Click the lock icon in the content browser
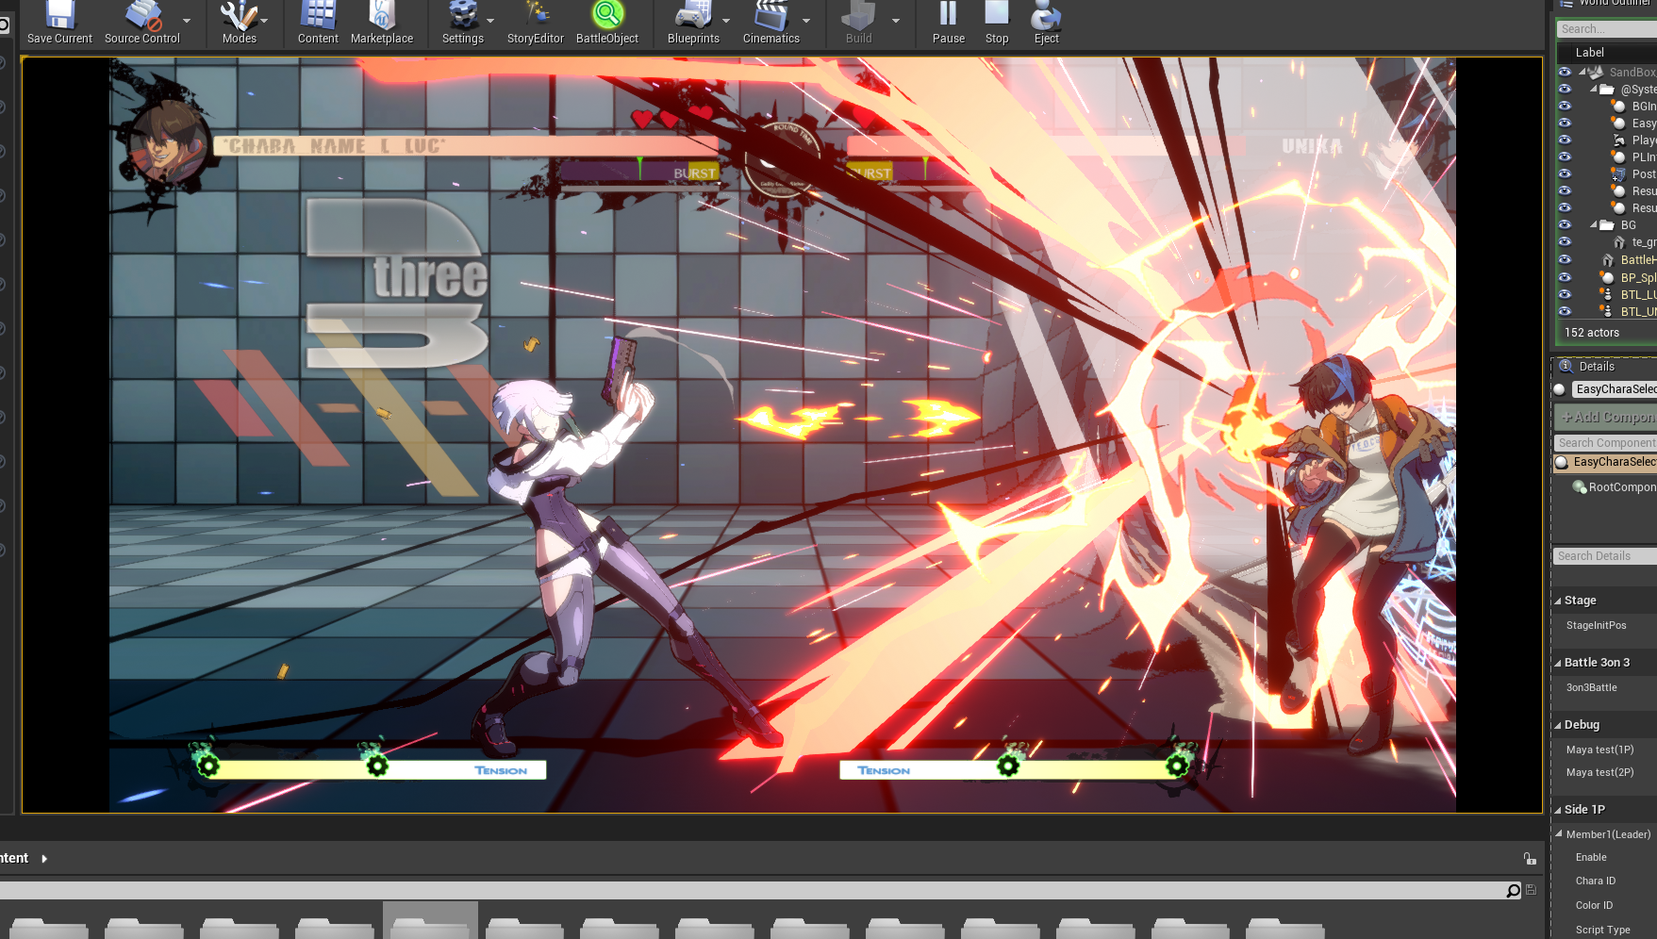The height and width of the screenshot is (939, 1657). point(1530,858)
